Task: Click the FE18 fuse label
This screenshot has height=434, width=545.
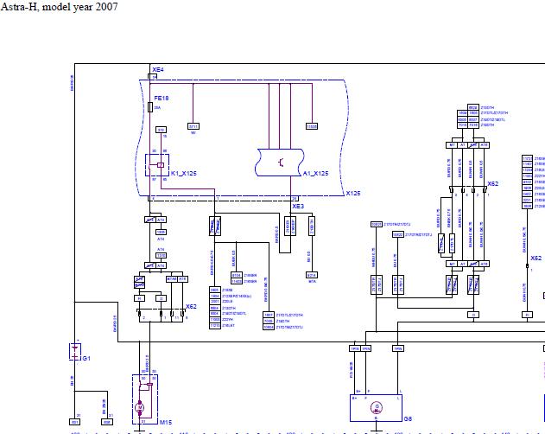Action: point(162,99)
